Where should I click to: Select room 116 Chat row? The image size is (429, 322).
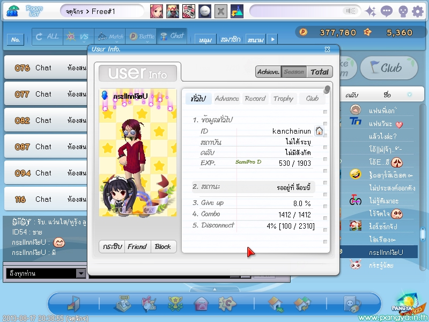tap(46, 199)
